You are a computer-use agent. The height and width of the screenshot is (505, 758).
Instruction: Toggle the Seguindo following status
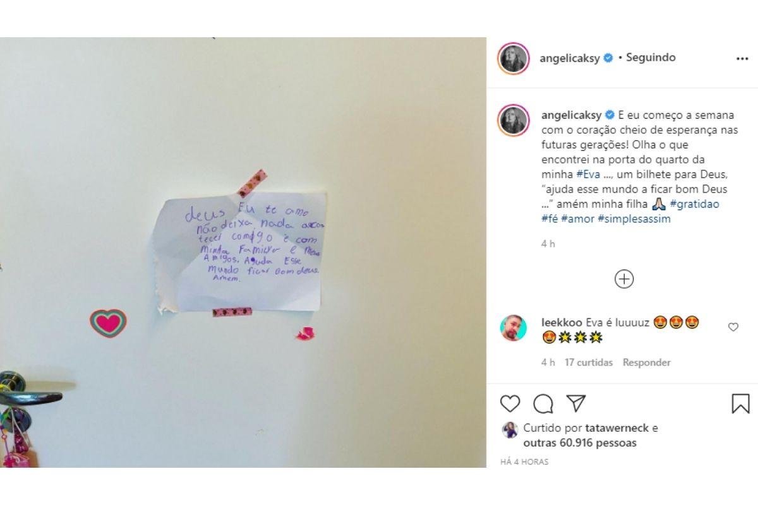(651, 57)
